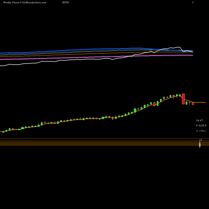Open the USAMunafaSutra.com watermark link
Screen dimensions: 209x209
click(x=33, y=3)
